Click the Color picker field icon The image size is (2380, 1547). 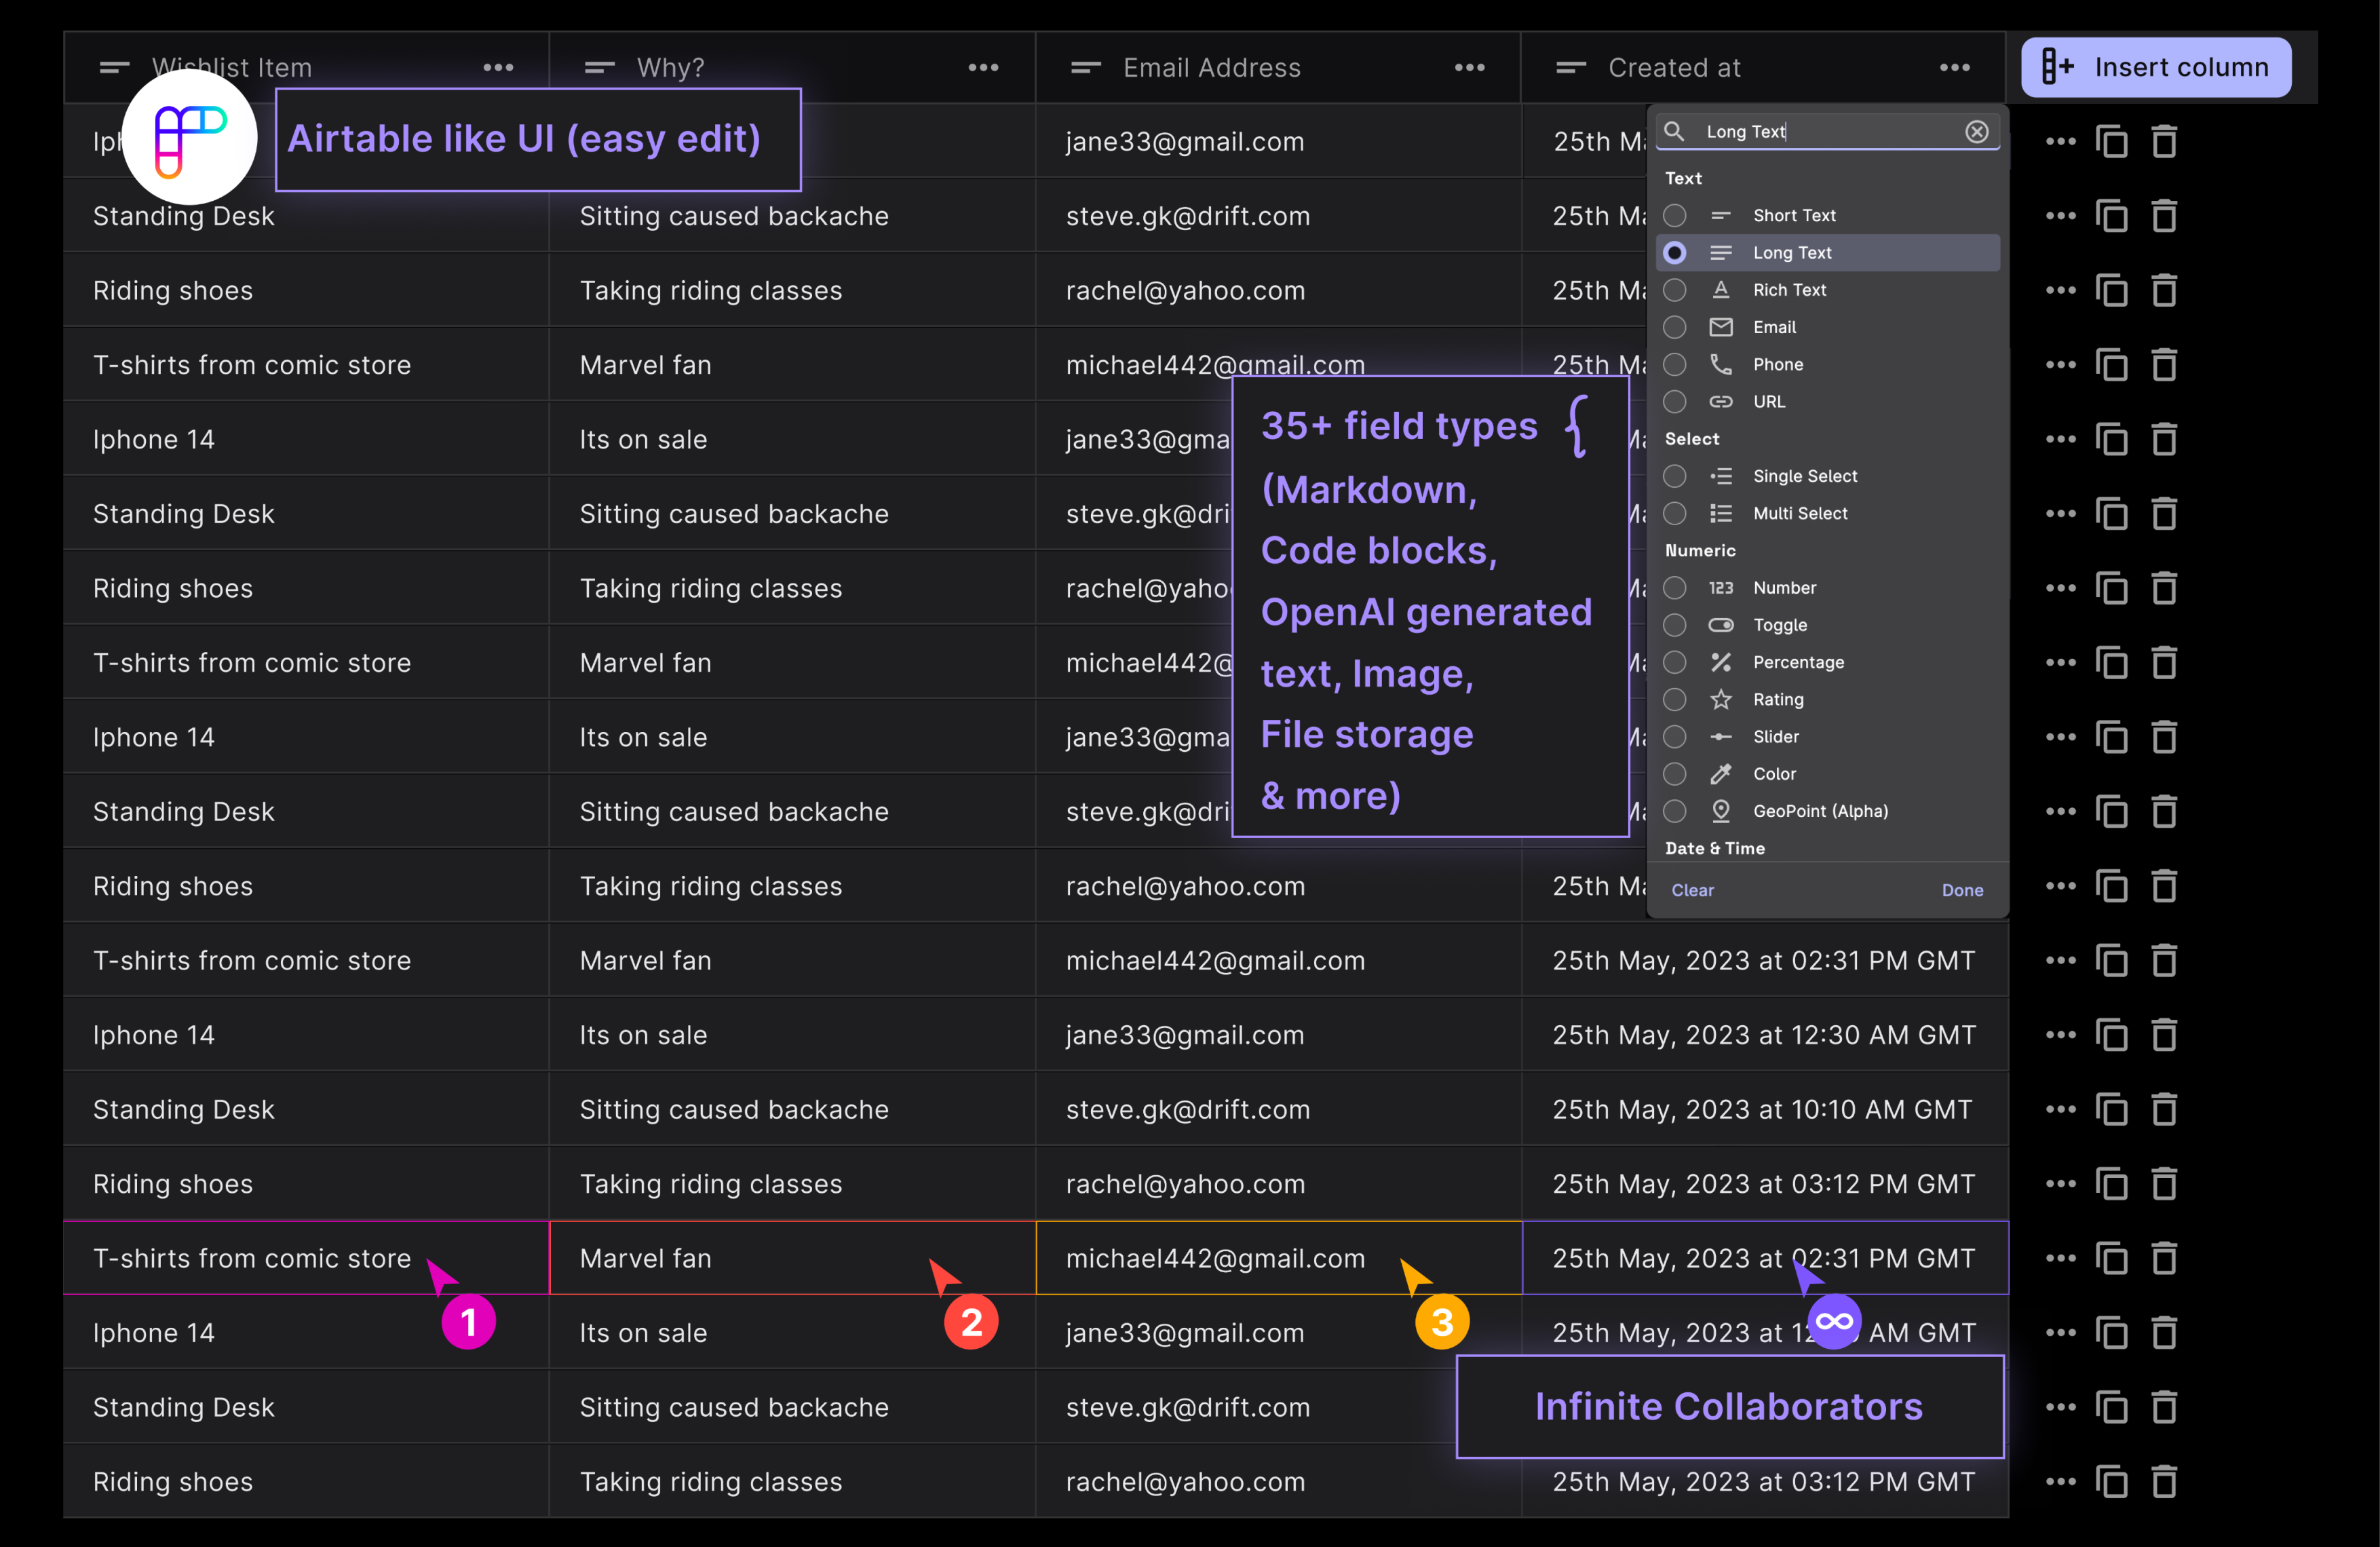[x=1721, y=773]
